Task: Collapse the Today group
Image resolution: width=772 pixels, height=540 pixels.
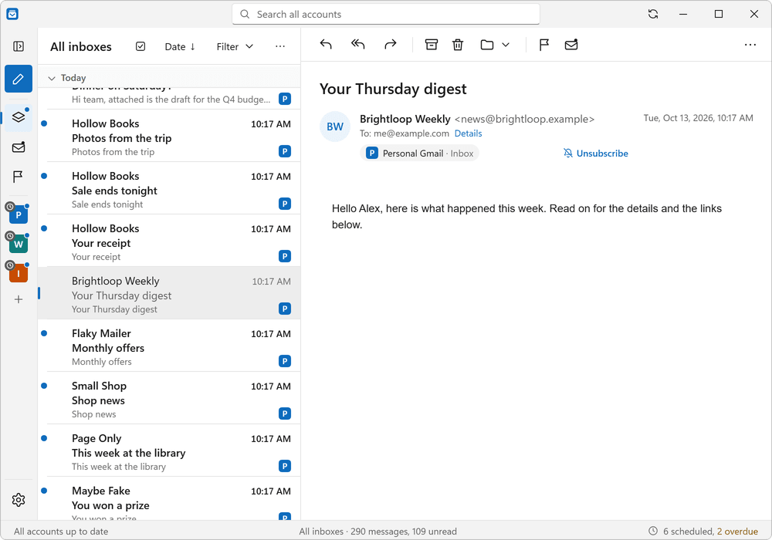Action: pos(52,78)
